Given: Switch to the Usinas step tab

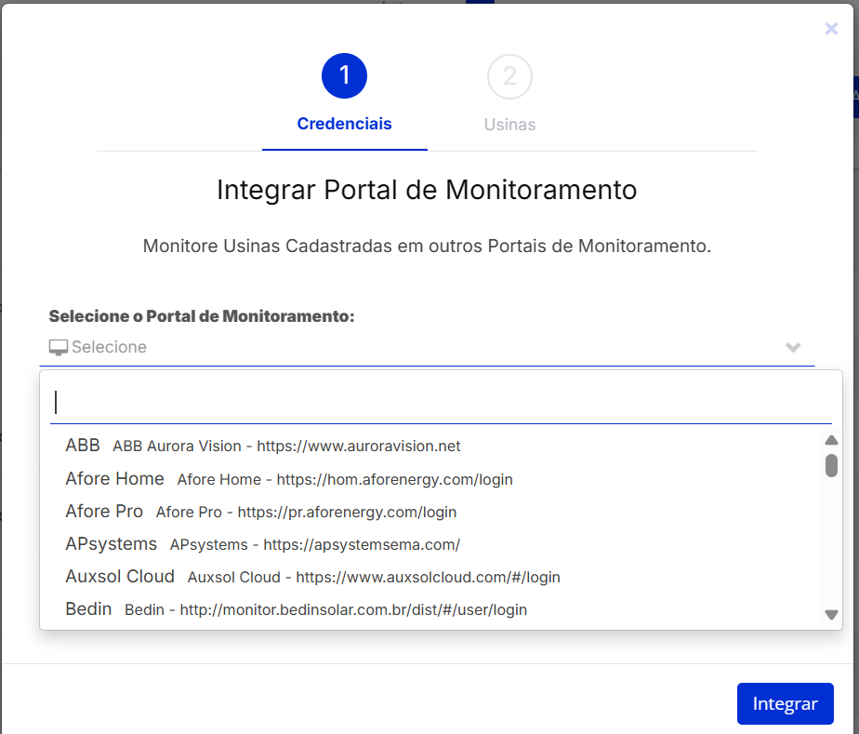Looking at the screenshot, I should tap(509, 125).
